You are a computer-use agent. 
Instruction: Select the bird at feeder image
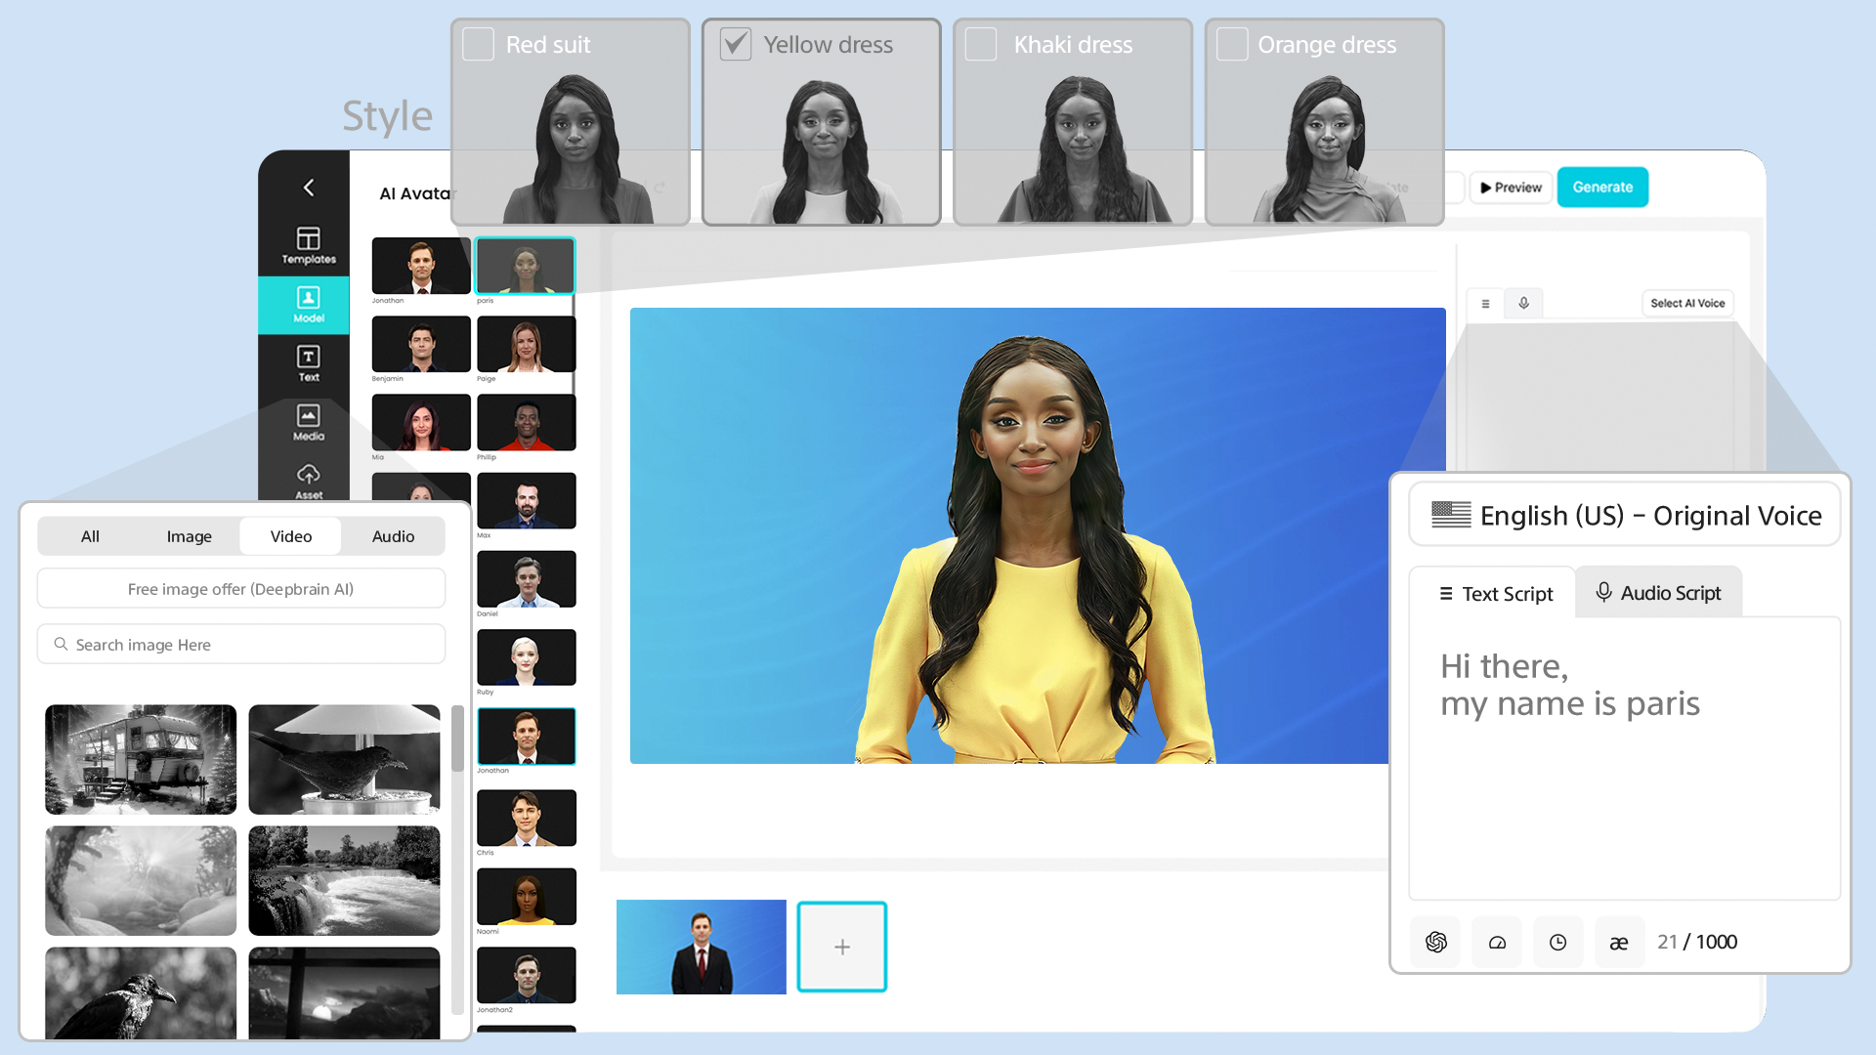(344, 759)
